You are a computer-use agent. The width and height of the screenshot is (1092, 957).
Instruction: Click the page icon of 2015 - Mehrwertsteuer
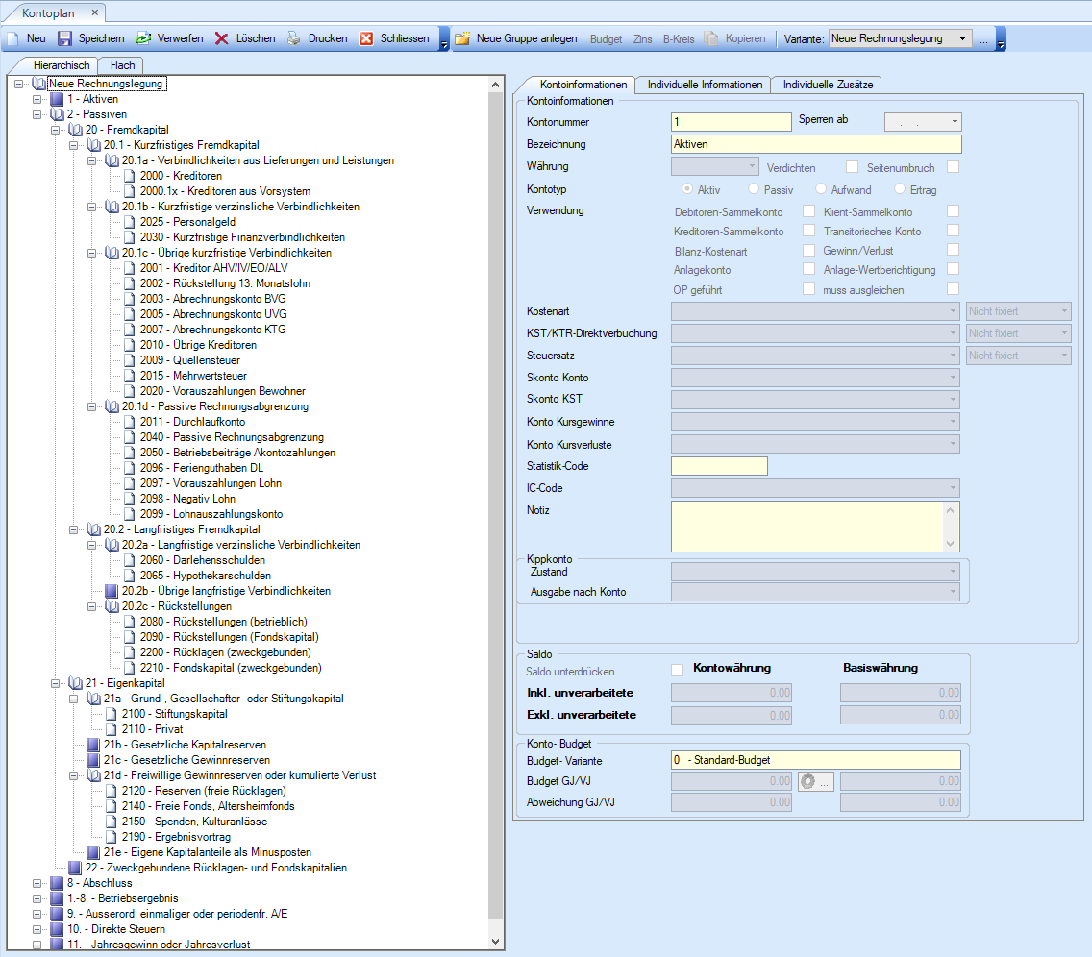coord(130,376)
